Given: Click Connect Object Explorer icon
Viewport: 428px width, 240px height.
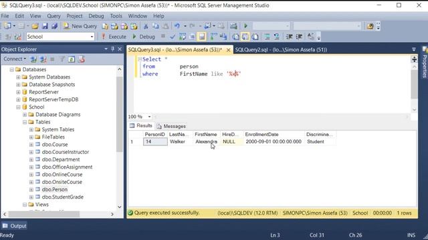Looking at the screenshot, I should pyautogui.click(x=33, y=59).
